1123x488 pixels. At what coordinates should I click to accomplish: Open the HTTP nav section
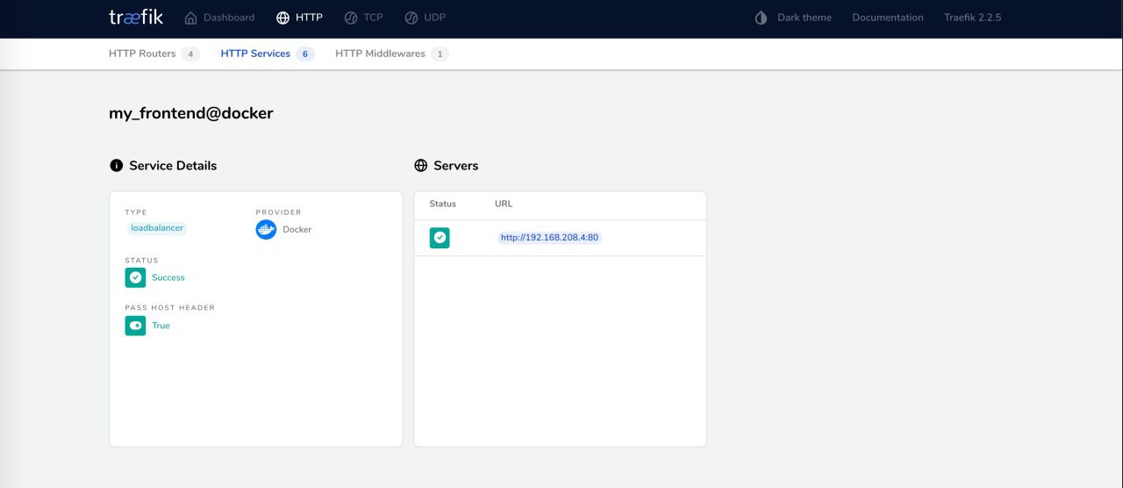coord(298,18)
